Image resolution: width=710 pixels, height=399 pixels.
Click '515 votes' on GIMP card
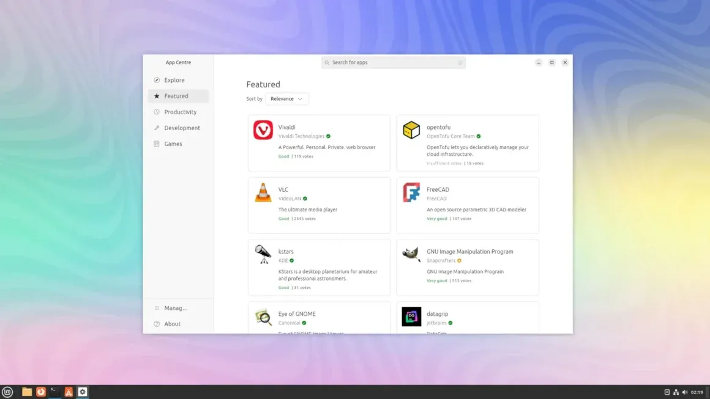pos(462,280)
